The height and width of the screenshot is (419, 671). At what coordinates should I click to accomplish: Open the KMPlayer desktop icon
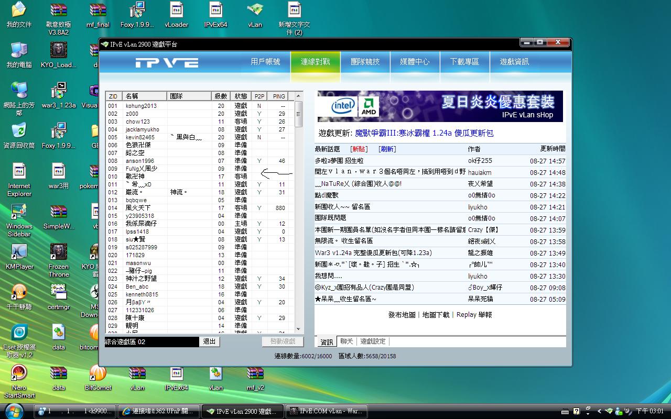(x=19, y=255)
